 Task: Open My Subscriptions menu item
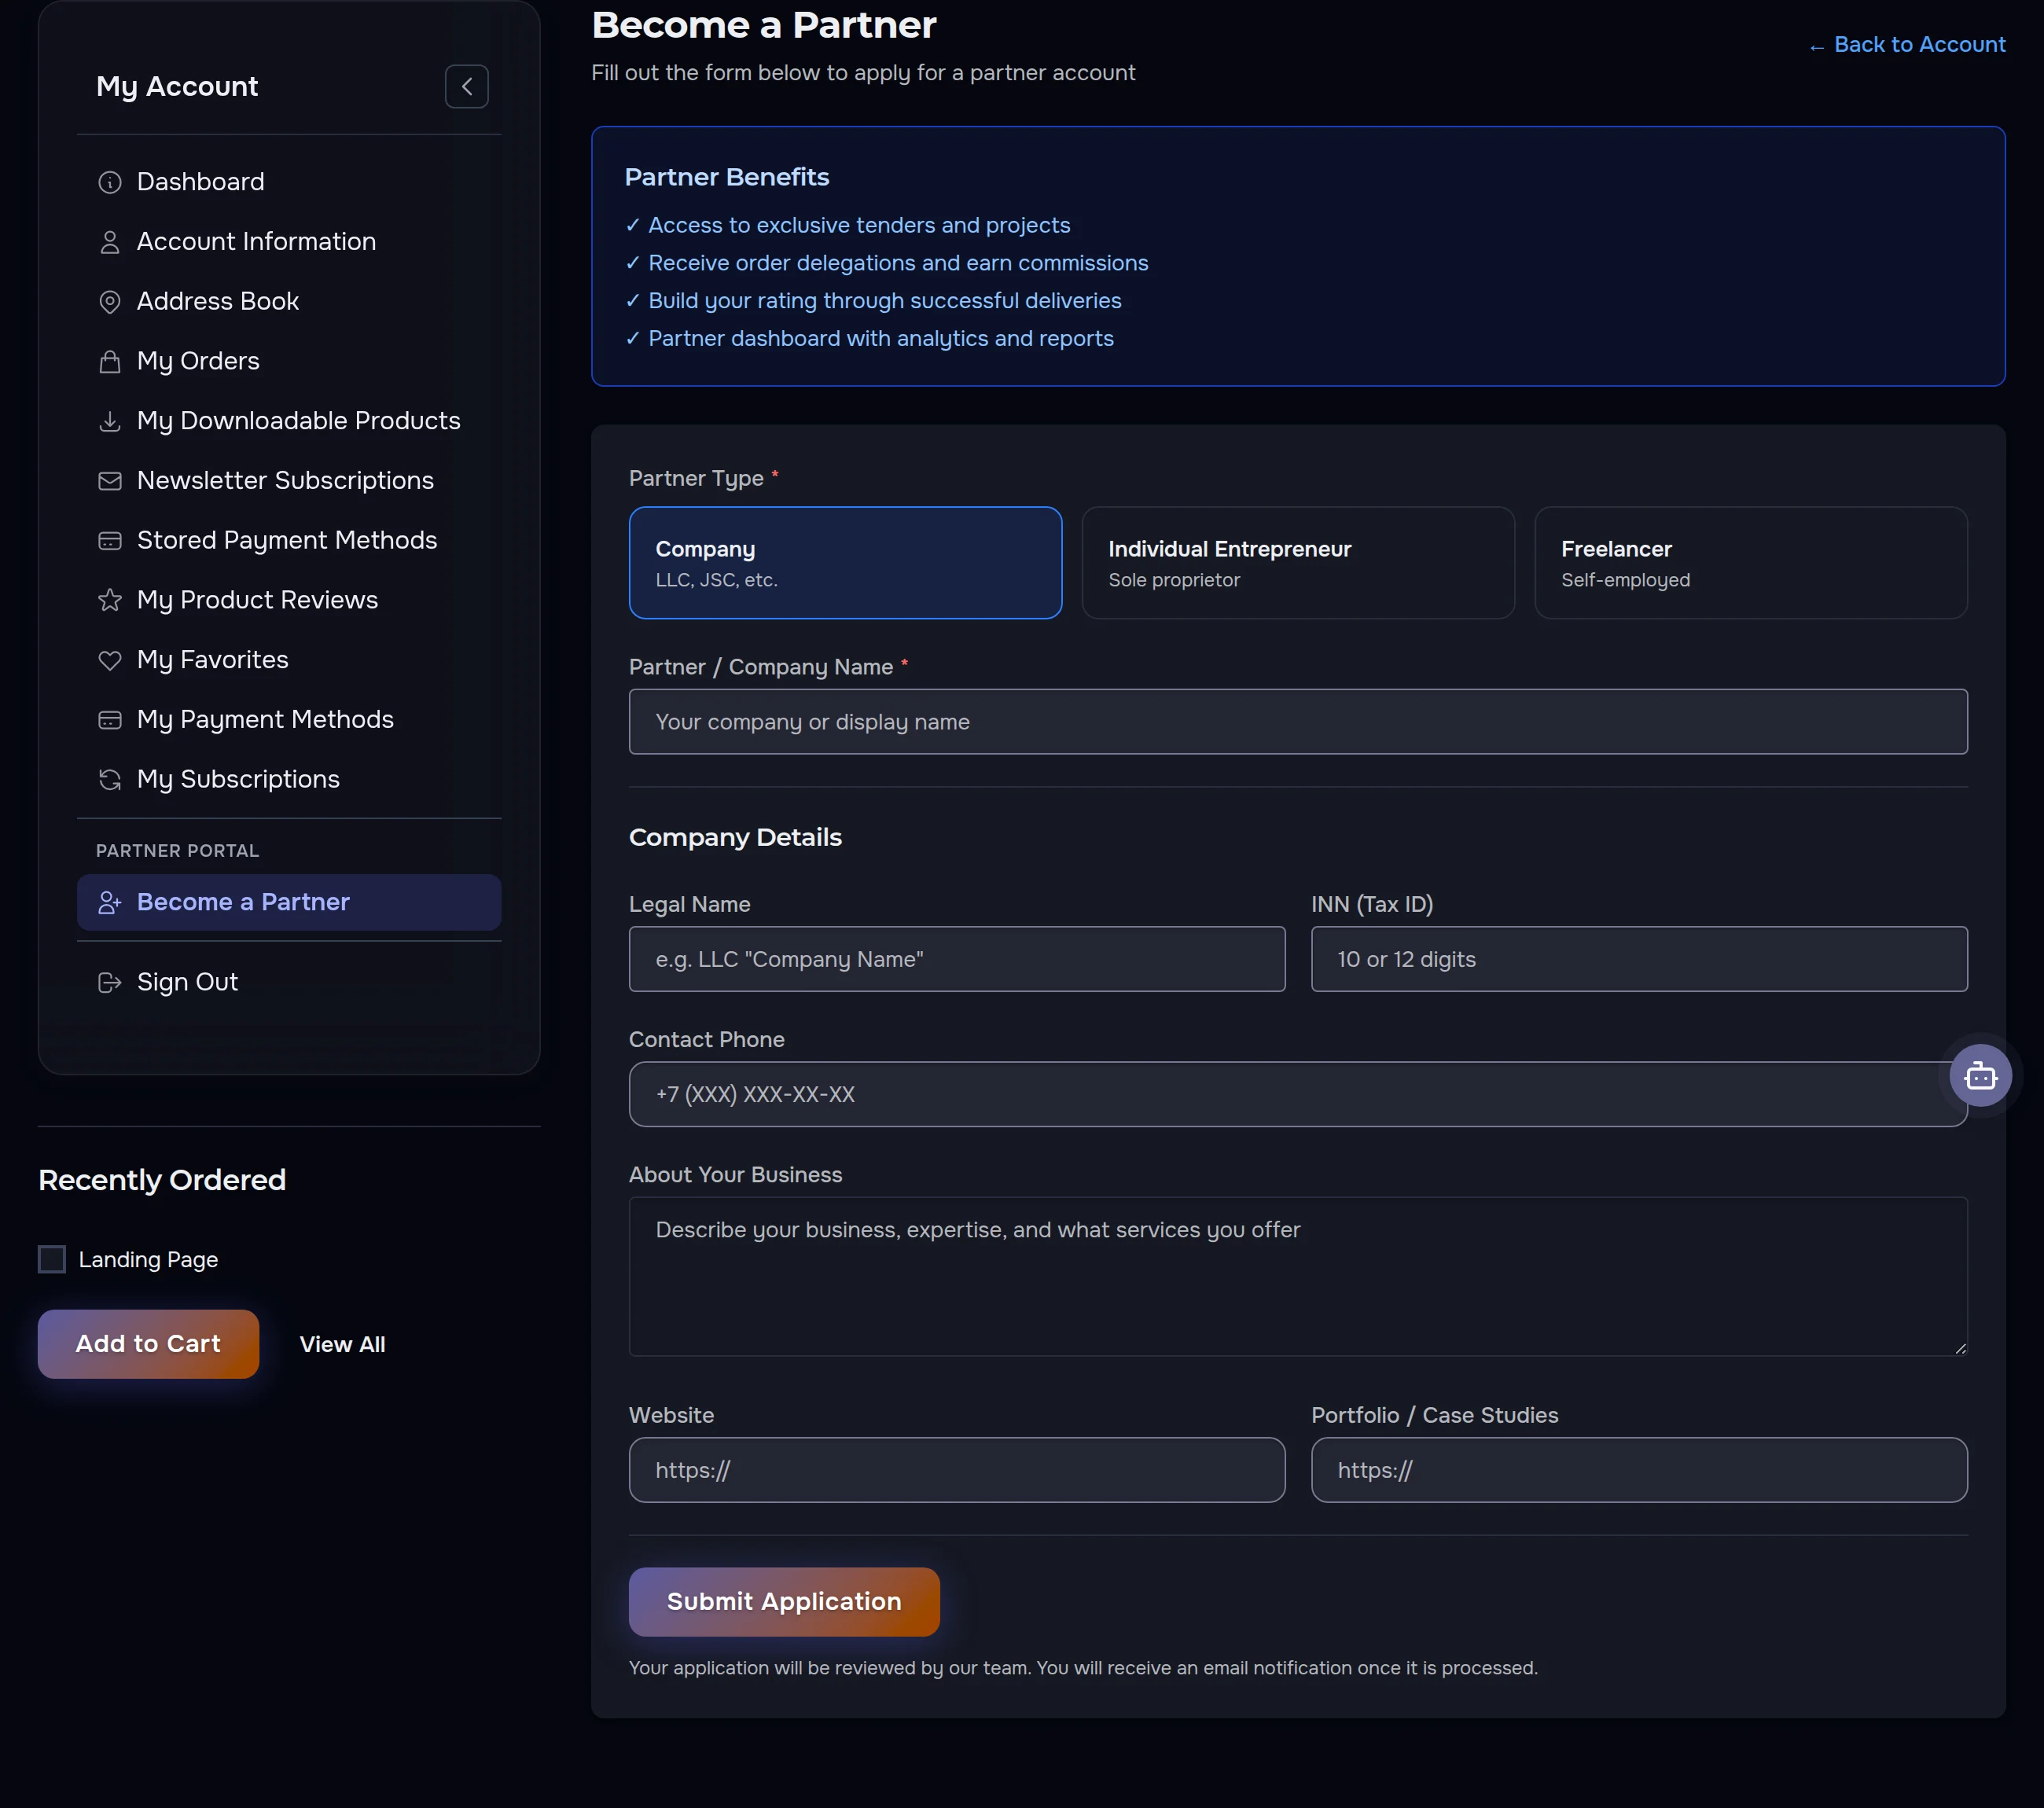289,780
